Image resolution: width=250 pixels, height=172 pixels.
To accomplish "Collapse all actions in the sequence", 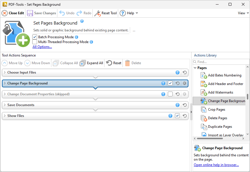I will pyautogui.click(x=65, y=63).
